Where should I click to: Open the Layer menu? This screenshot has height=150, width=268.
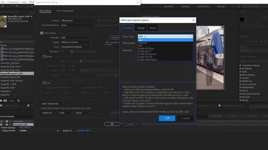24,2
